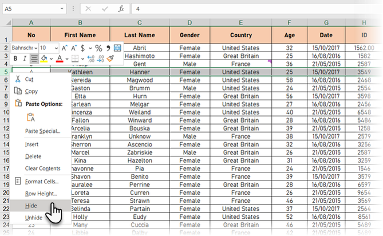The width and height of the screenshot is (383, 236).
Task: Click the Last Name cell Zabriskie
Action: click(x=140, y=152)
